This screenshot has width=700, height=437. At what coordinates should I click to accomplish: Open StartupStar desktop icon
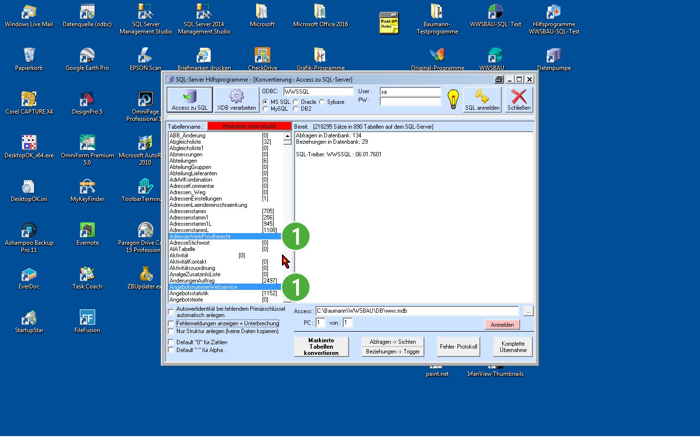pyautogui.click(x=29, y=321)
